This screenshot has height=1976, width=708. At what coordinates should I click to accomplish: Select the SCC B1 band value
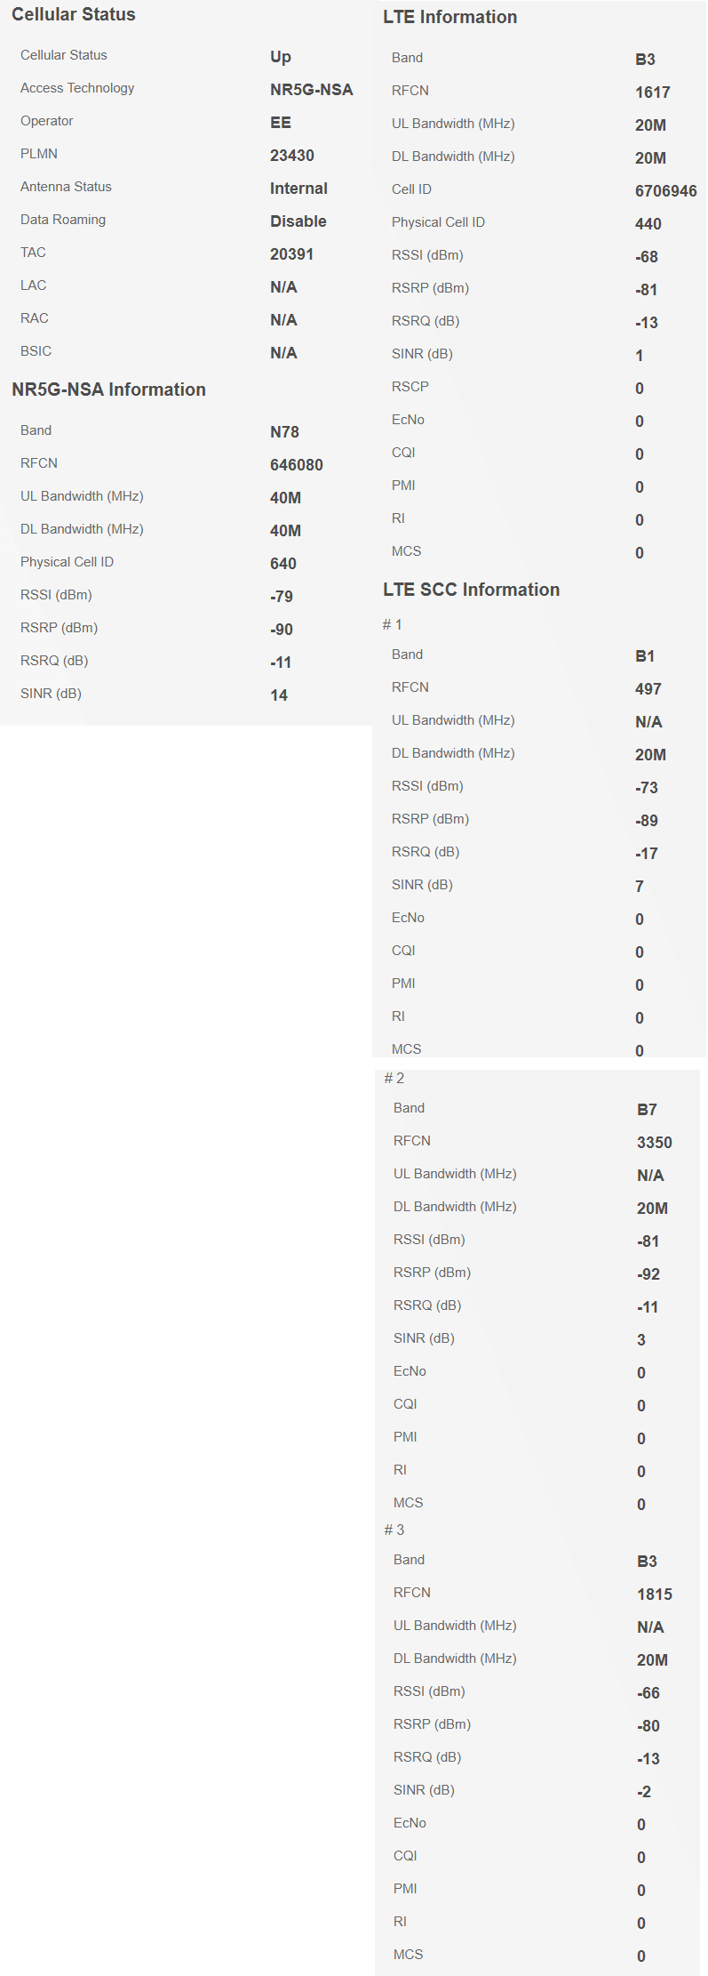[x=645, y=656]
